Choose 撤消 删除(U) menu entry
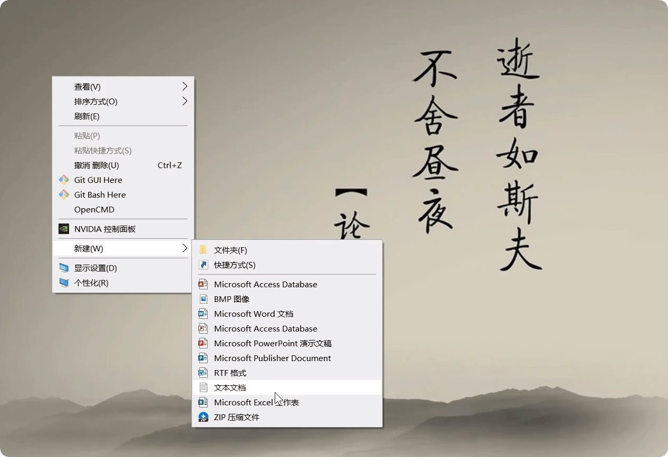 [96, 165]
